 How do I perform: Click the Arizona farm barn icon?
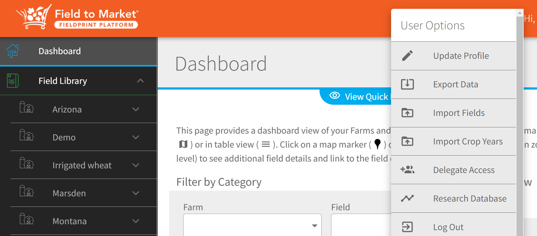tap(26, 107)
